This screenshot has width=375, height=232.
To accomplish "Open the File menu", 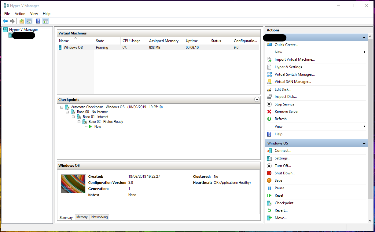I will (x=7, y=14).
